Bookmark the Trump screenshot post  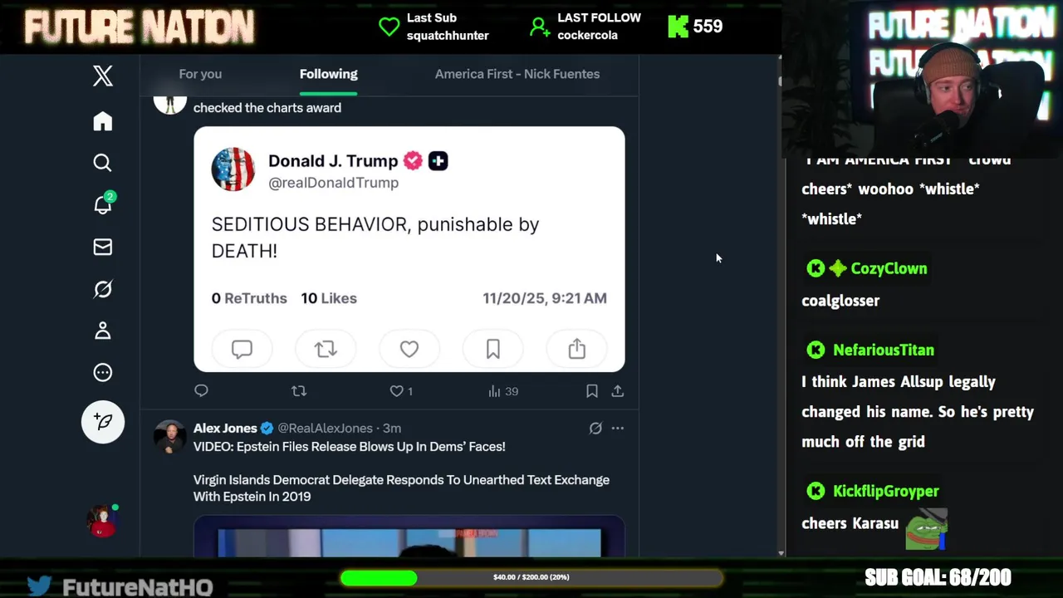tap(592, 390)
